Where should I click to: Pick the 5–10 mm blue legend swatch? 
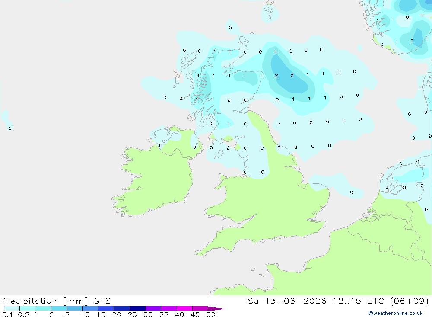(x=75, y=308)
